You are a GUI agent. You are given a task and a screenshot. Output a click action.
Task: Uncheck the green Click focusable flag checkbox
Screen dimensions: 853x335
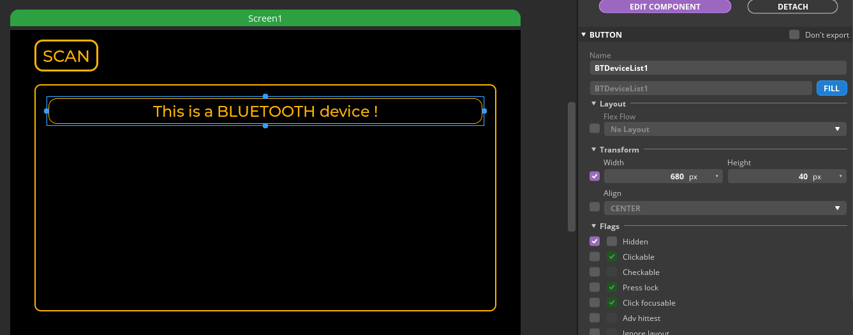(x=612, y=302)
